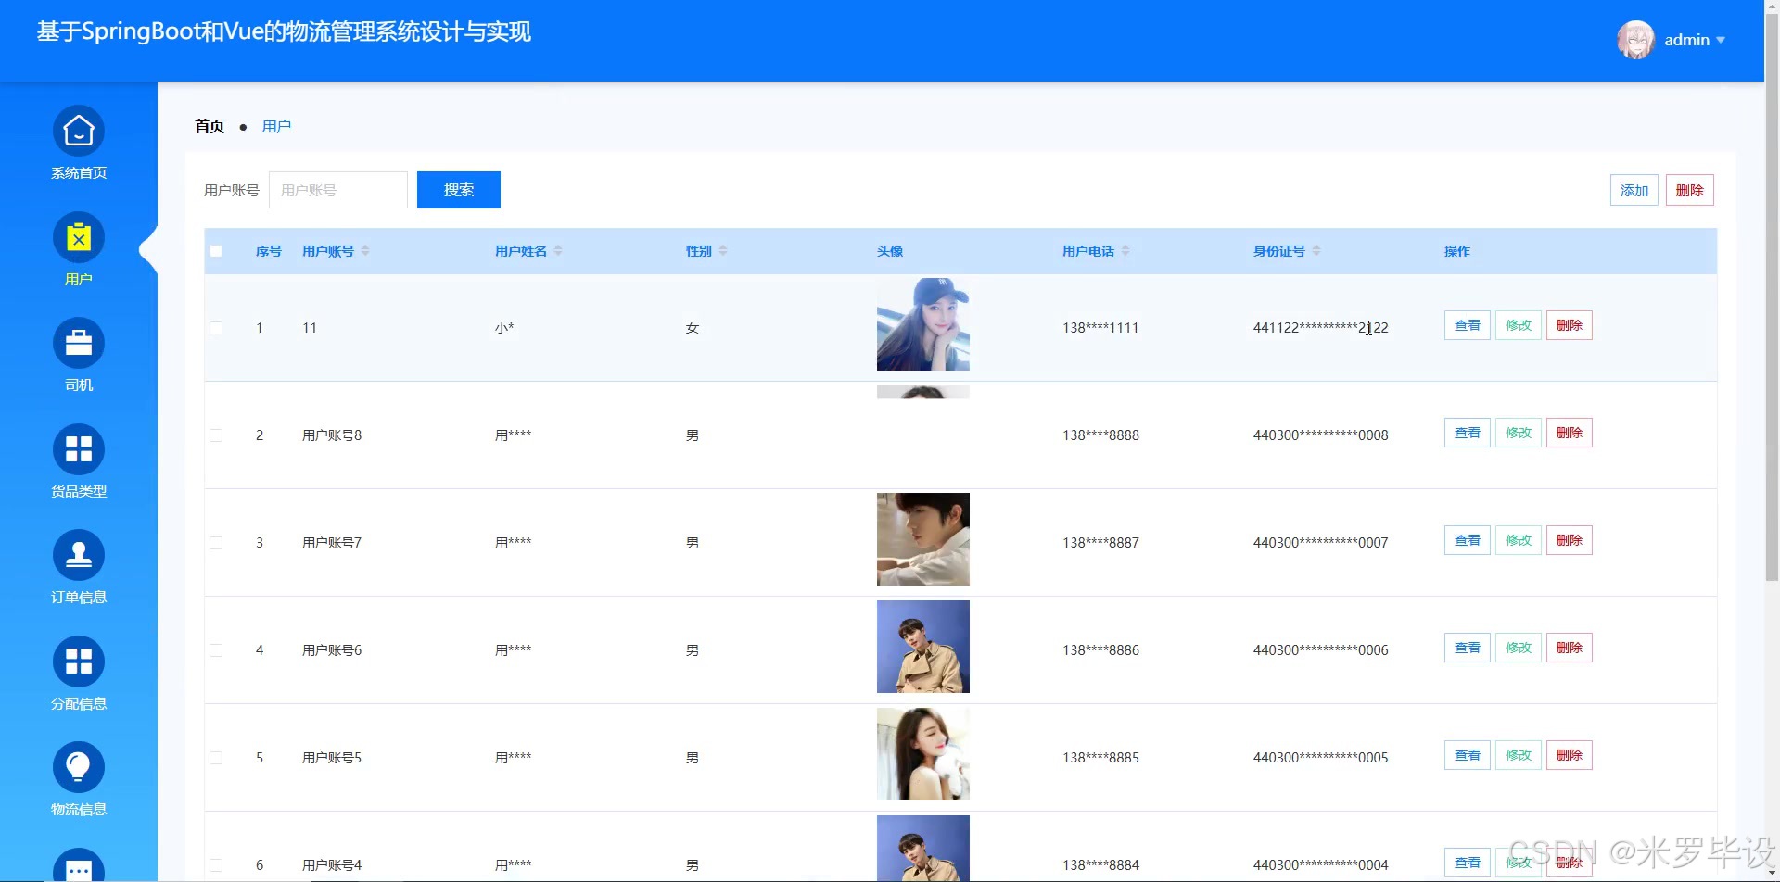
Task: Go to the 系统首页 menu label
Action: [79, 173]
